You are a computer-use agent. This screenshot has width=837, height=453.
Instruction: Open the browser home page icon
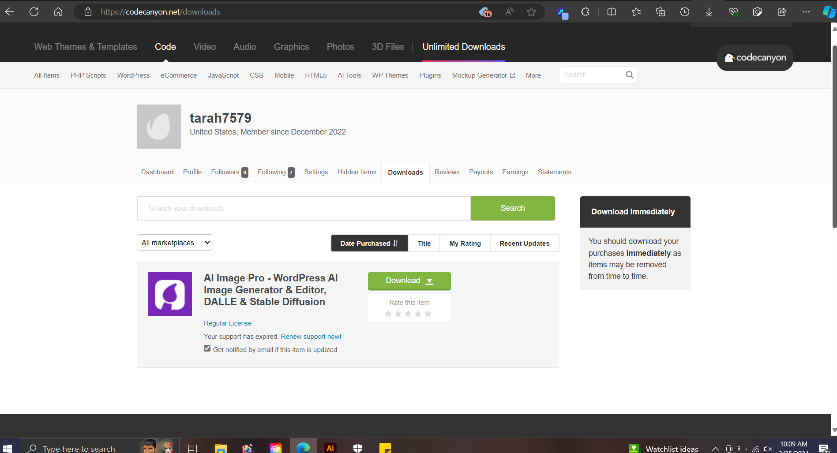point(58,12)
